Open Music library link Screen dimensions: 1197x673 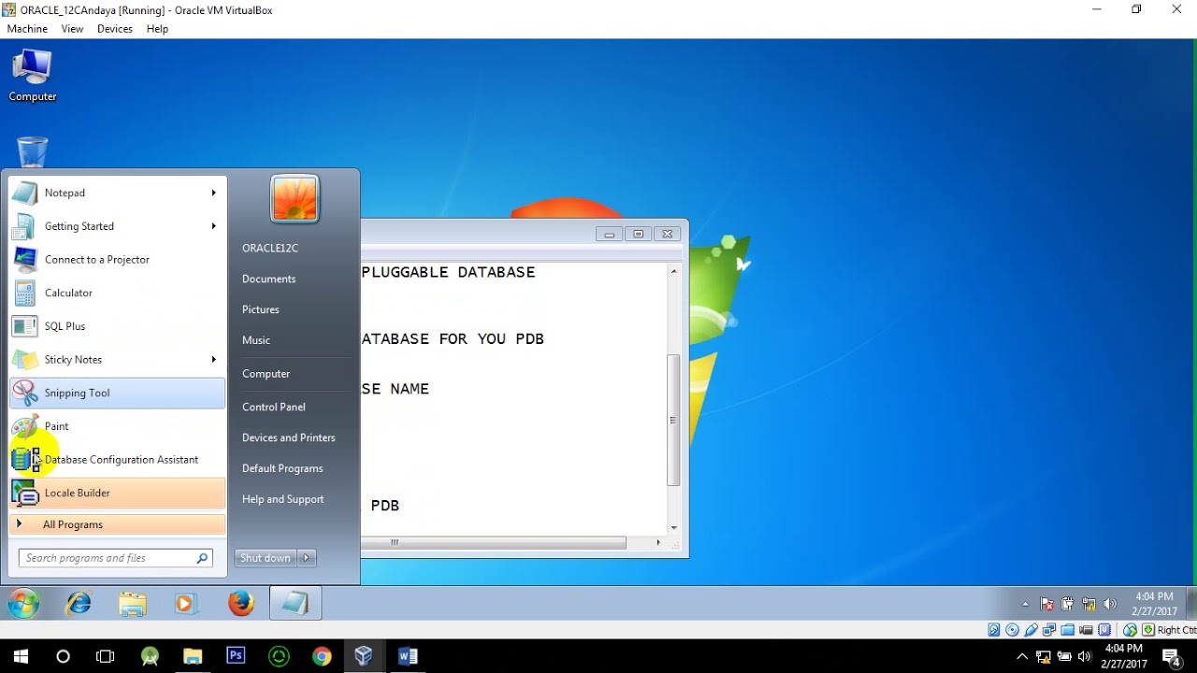click(256, 340)
